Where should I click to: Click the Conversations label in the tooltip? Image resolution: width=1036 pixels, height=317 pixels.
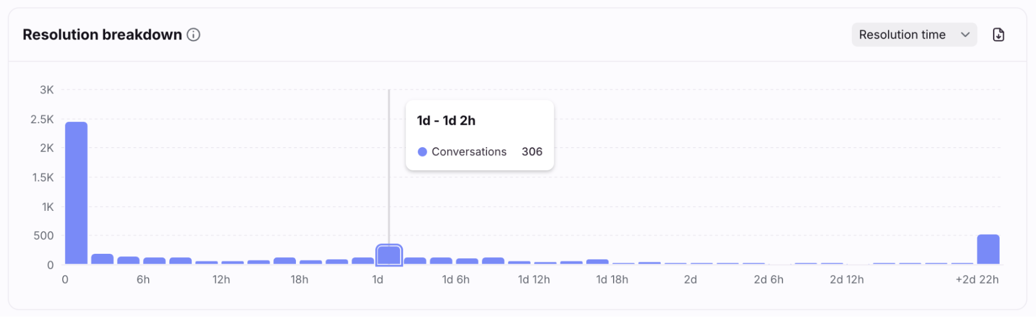[469, 152]
